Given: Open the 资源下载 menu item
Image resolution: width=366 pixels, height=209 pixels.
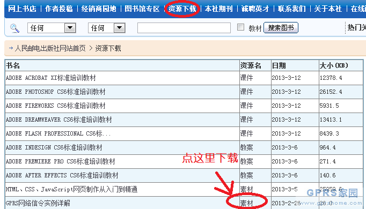Looking at the screenshot, I should [x=182, y=9].
